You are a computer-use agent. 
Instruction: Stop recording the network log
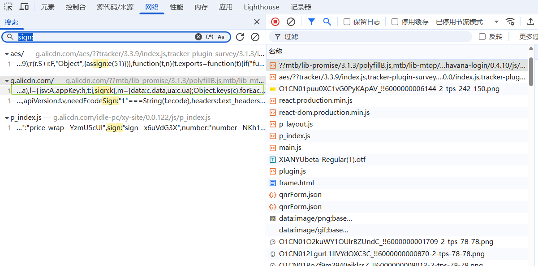click(x=275, y=22)
